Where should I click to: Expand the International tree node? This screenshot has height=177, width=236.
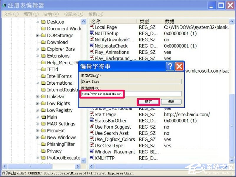pos(37,83)
